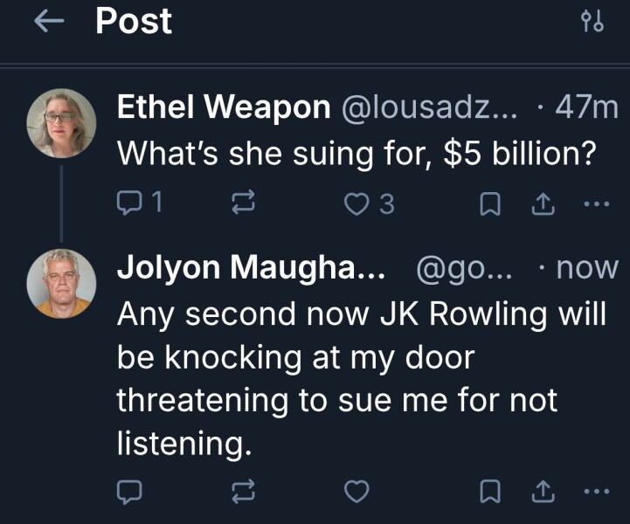Click the 47m timestamp on Ethel's post

point(585,108)
